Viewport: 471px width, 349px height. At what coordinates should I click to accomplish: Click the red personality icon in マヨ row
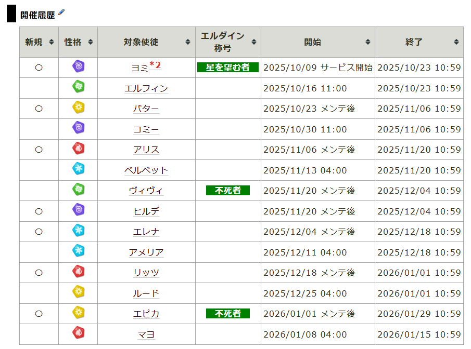[x=78, y=333]
